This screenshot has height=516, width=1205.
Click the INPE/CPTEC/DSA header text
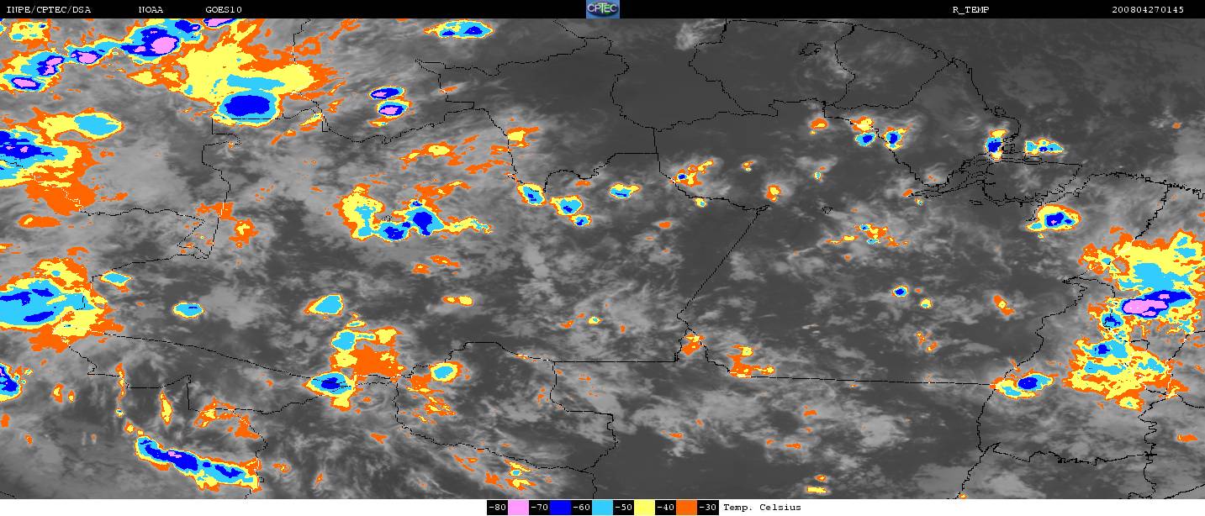47,10
